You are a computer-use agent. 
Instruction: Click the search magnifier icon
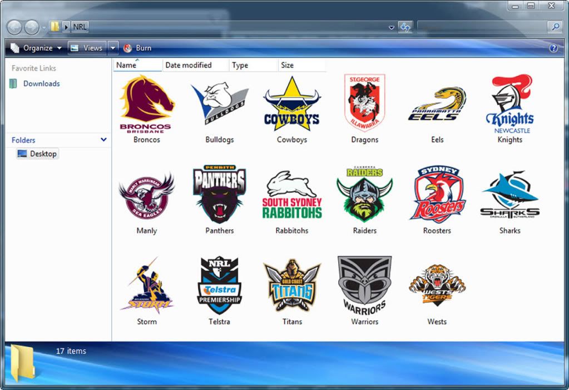(555, 27)
